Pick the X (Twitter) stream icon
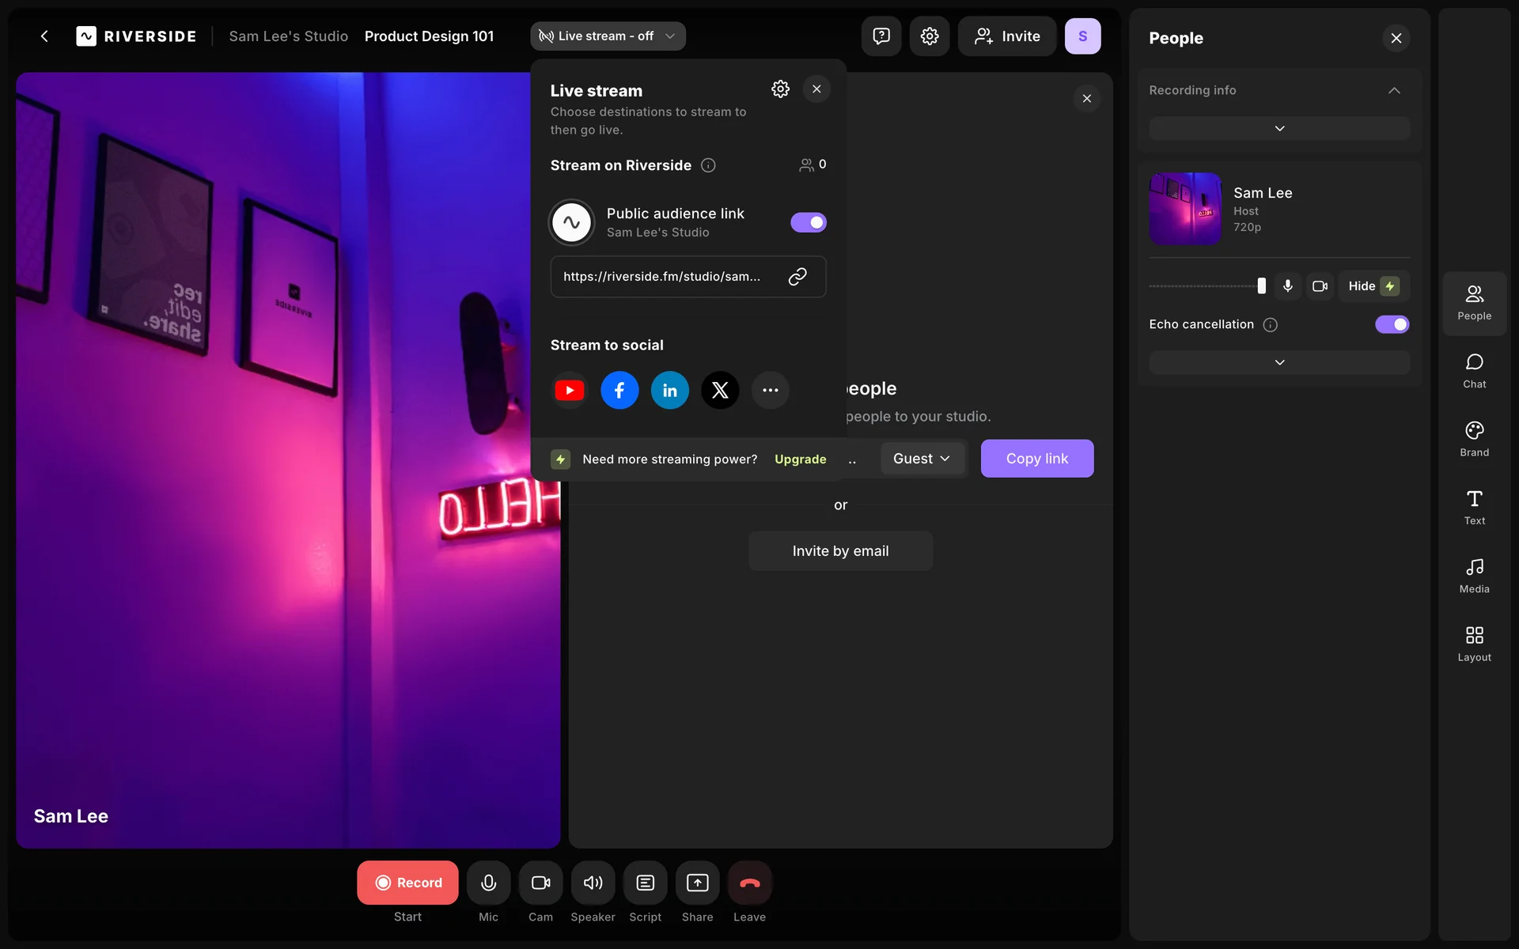This screenshot has height=949, width=1519. [x=720, y=391]
